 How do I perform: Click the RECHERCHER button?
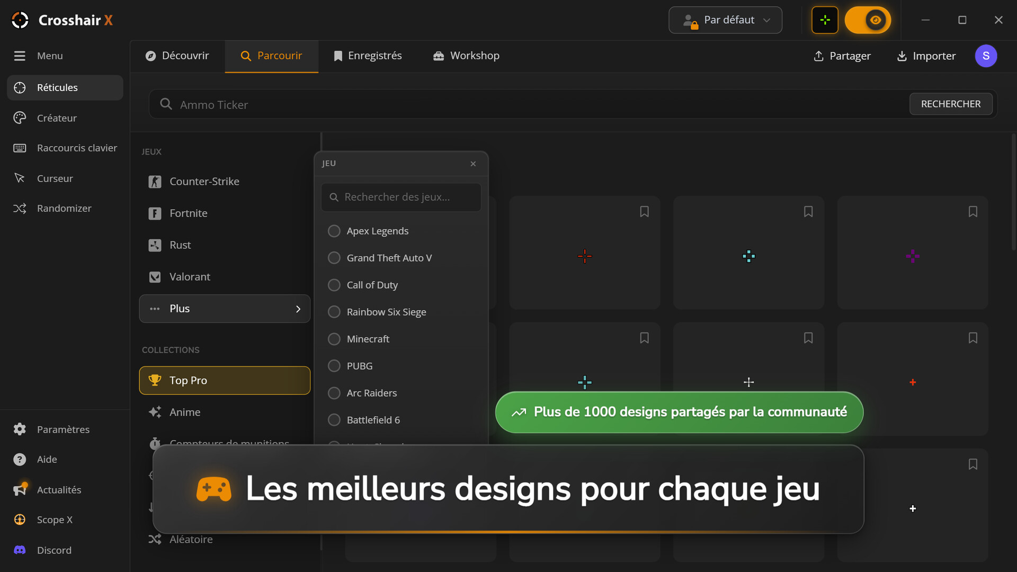click(951, 104)
